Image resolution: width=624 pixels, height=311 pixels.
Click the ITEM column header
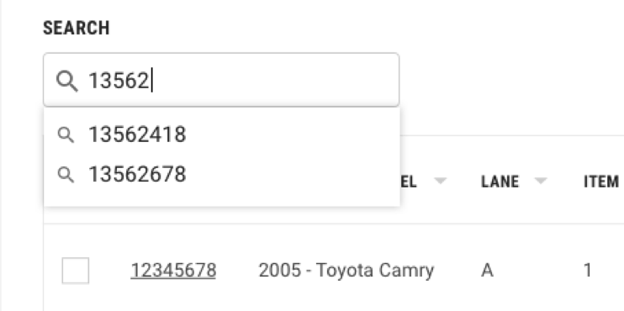tap(601, 182)
